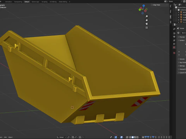Open the Properties editor type dropdown
Viewport: 186px width, 139px height.
[175, 24]
